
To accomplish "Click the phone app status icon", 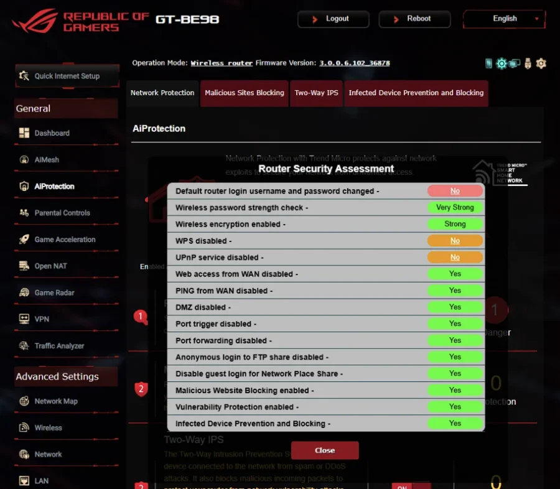I will 488,63.
